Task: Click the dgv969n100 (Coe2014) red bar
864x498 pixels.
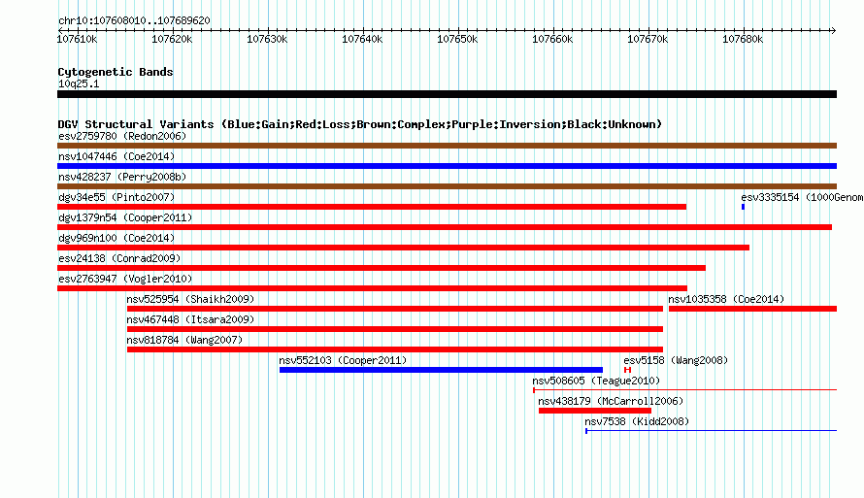Action: pyautogui.click(x=403, y=248)
